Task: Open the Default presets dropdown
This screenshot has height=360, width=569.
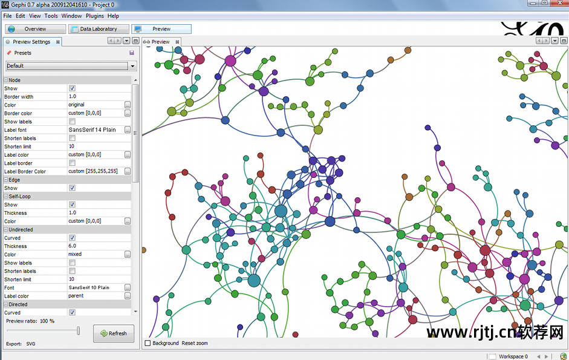Action: 132,66
